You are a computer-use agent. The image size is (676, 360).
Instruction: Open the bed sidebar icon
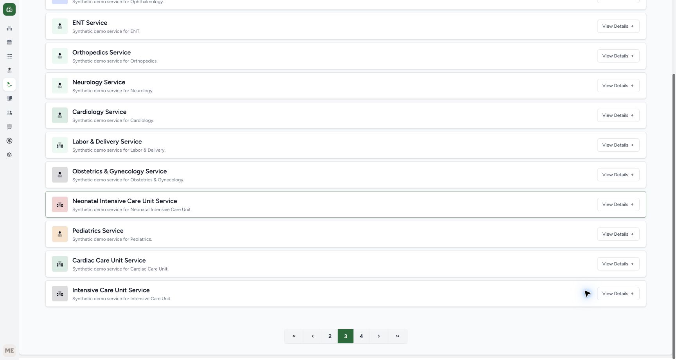click(9, 127)
